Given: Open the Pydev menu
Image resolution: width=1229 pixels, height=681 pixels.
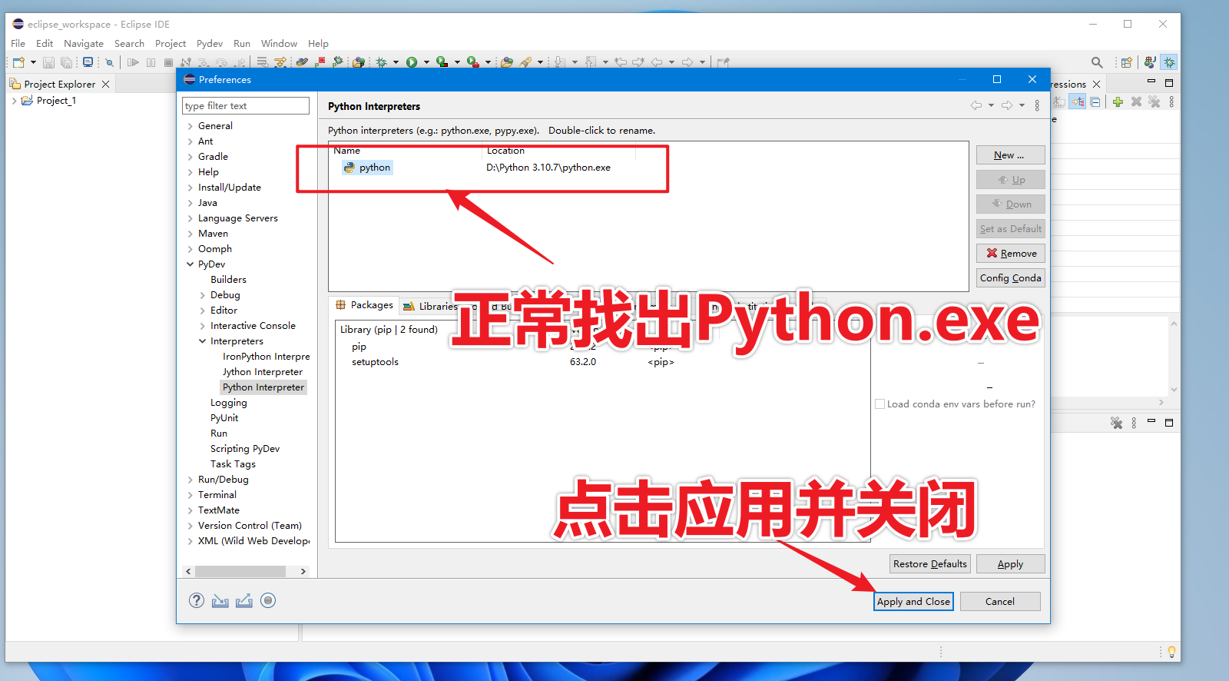Looking at the screenshot, I should pos(210,44).
